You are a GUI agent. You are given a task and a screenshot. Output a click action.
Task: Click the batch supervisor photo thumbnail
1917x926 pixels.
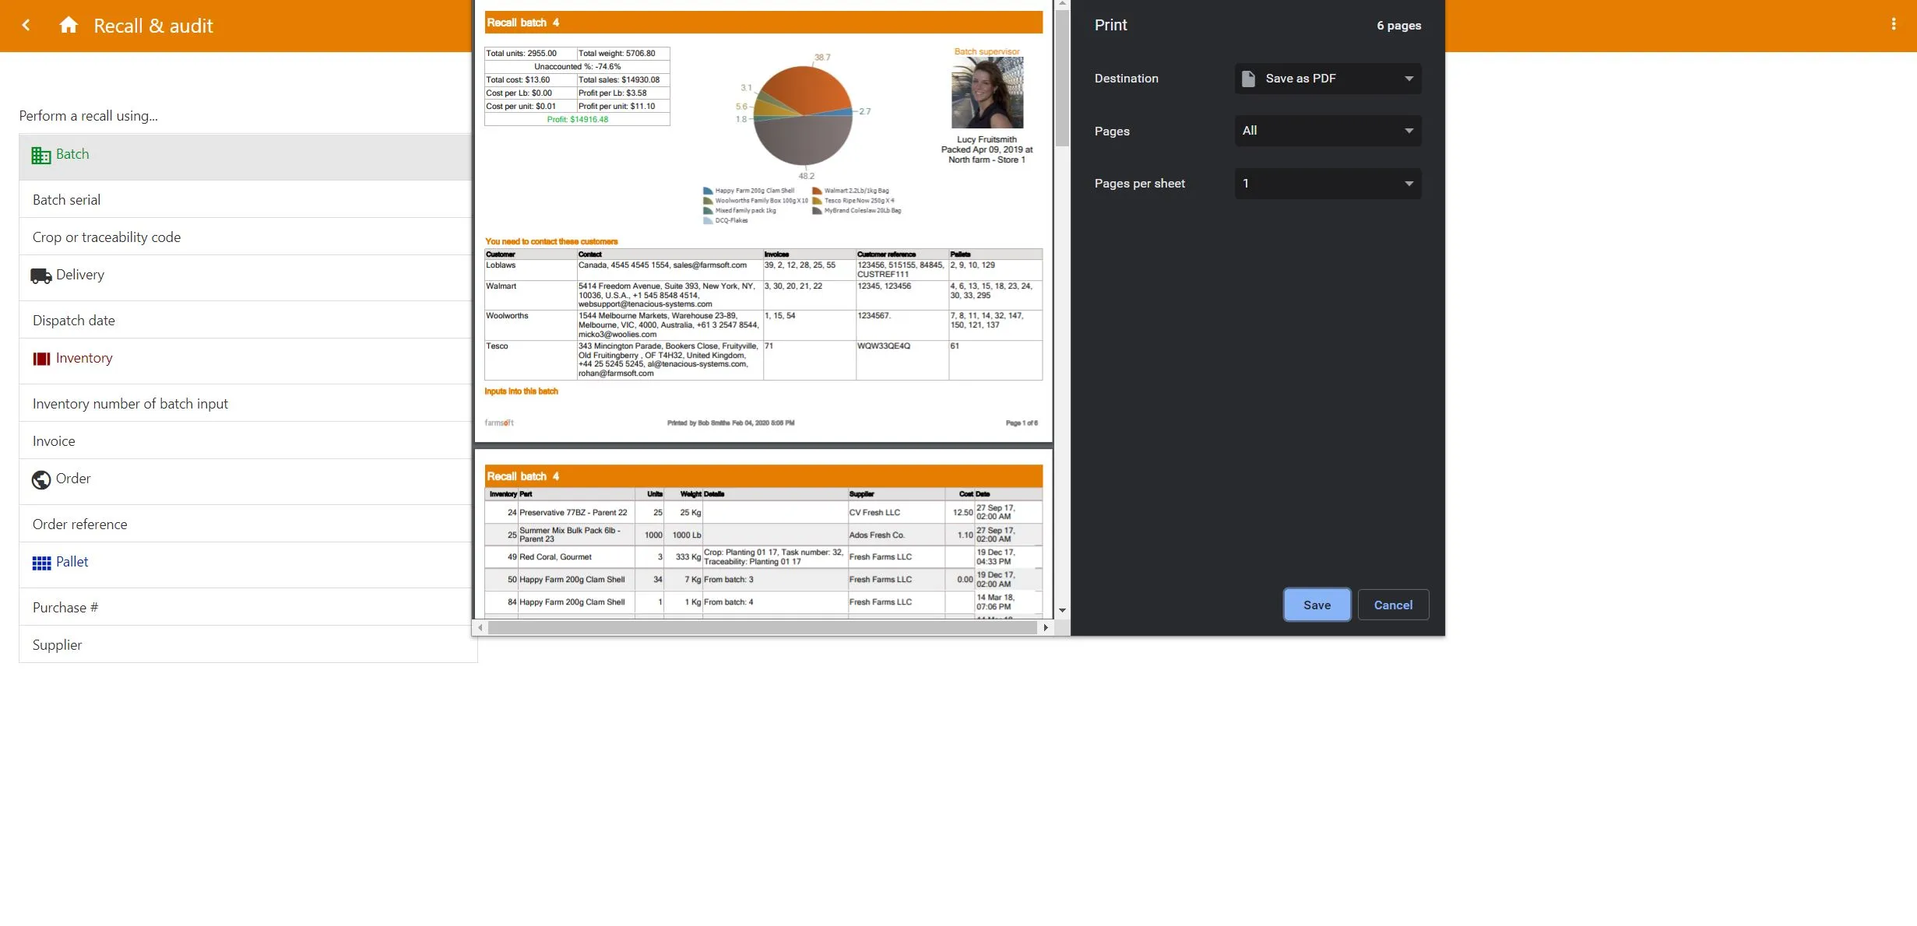[x=987, y=93]
